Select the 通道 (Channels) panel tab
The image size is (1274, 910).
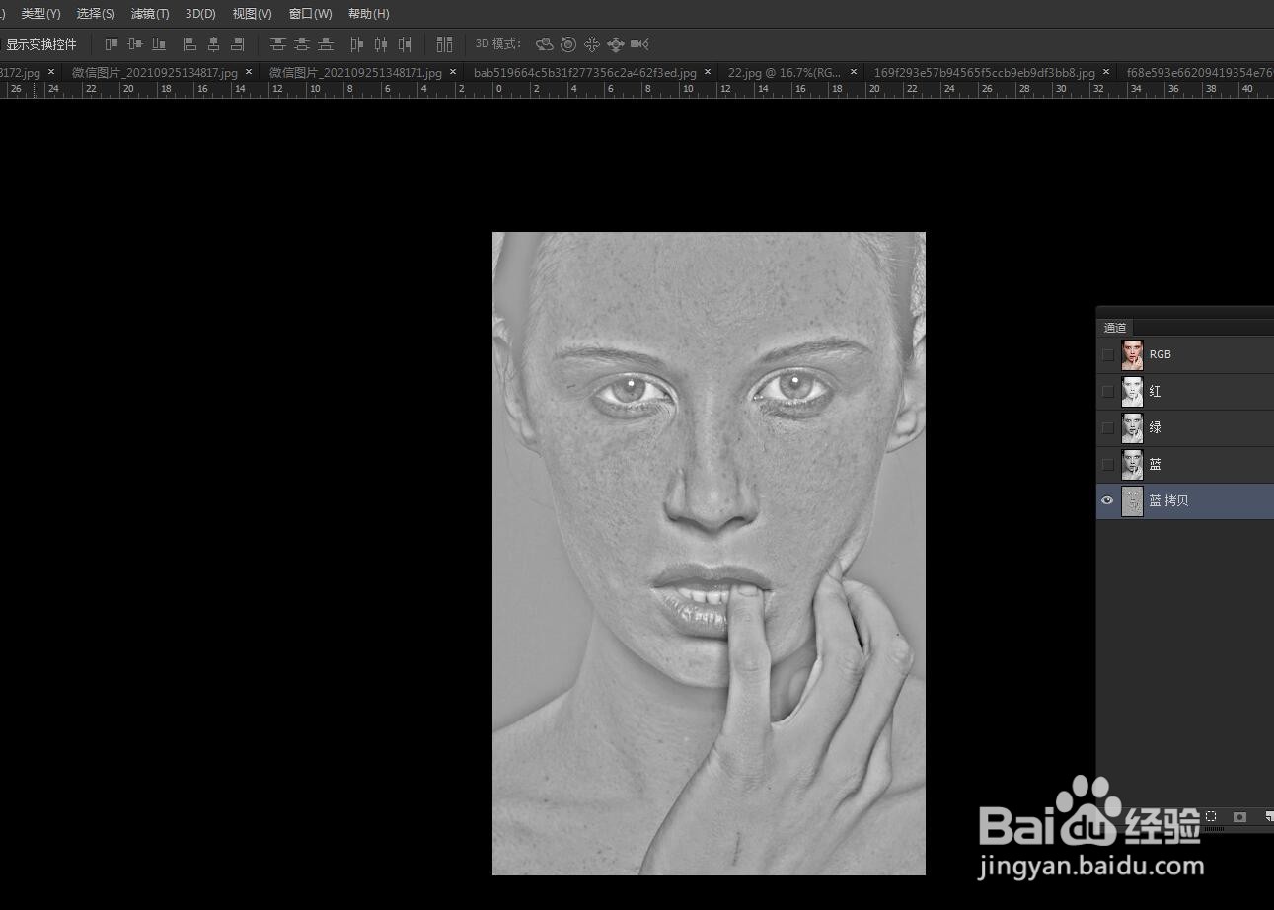pyautogui.click(x=1115, y=328)
